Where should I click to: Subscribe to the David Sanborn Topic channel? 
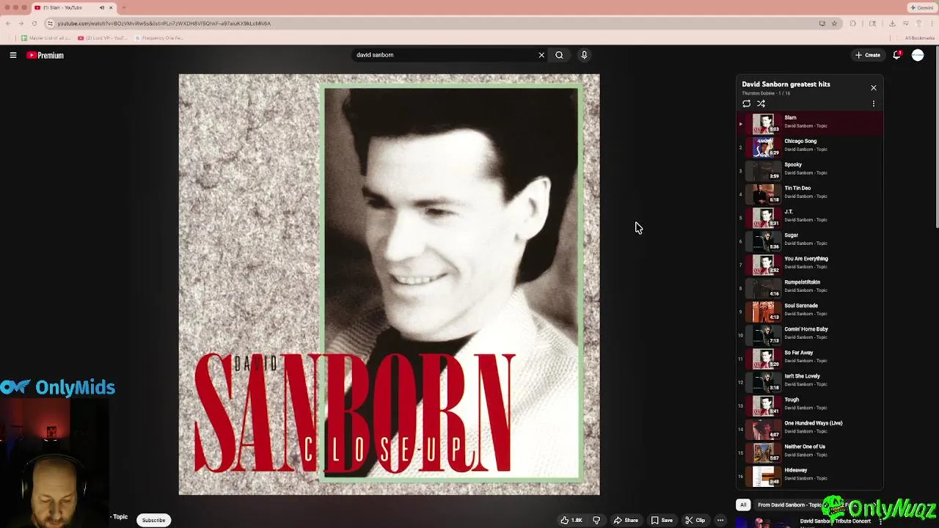tap(153, 520)
